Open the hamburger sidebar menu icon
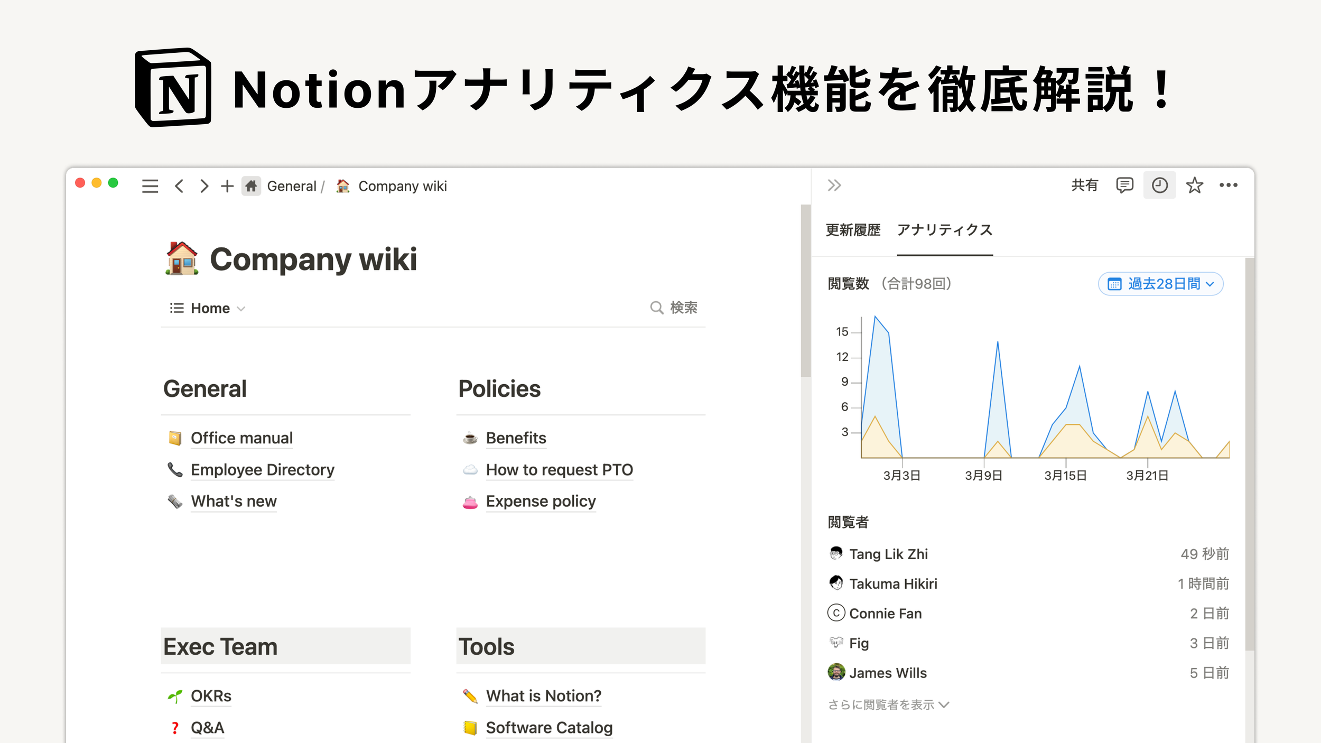1321x743 pixels. [150, 186]
